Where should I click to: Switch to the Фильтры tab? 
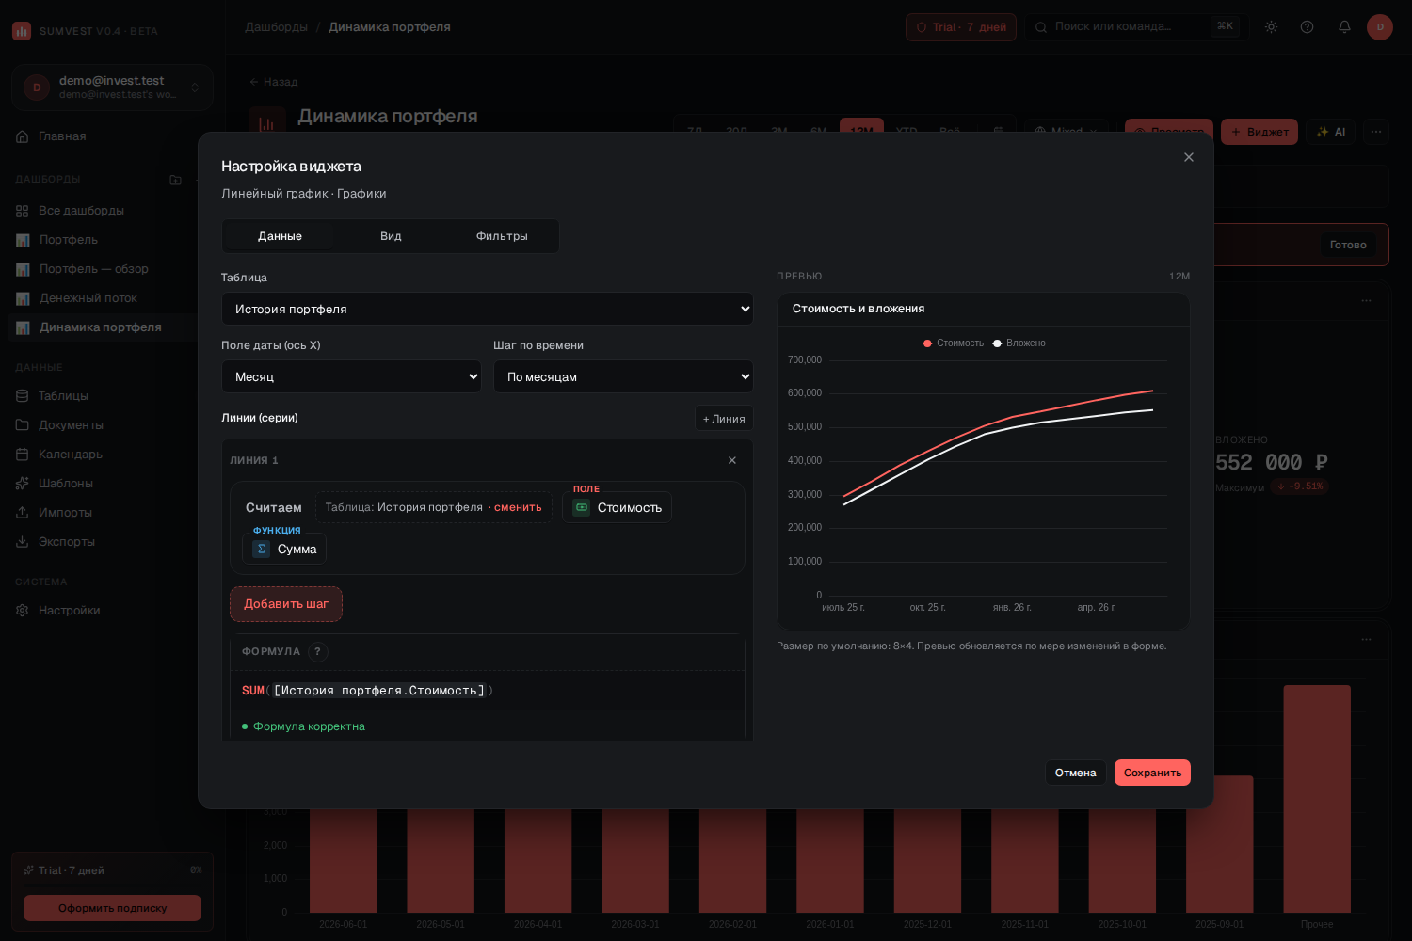(502, 236)
